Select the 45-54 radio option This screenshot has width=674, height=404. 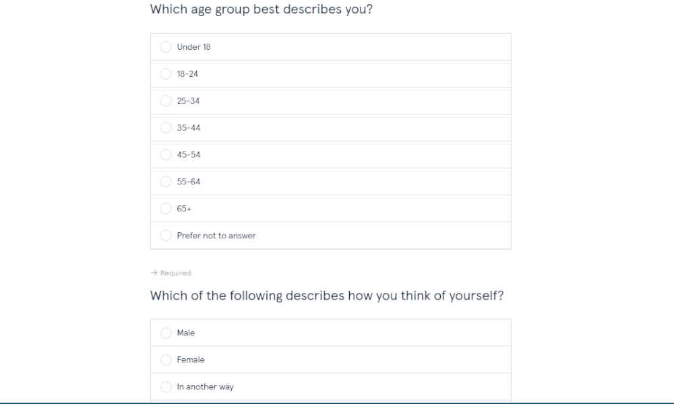tap(166, 155)
